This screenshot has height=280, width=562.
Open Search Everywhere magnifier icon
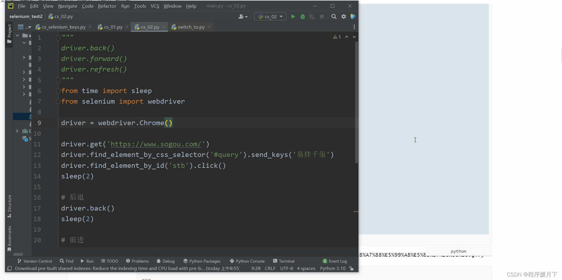click(x=334, y=16)
